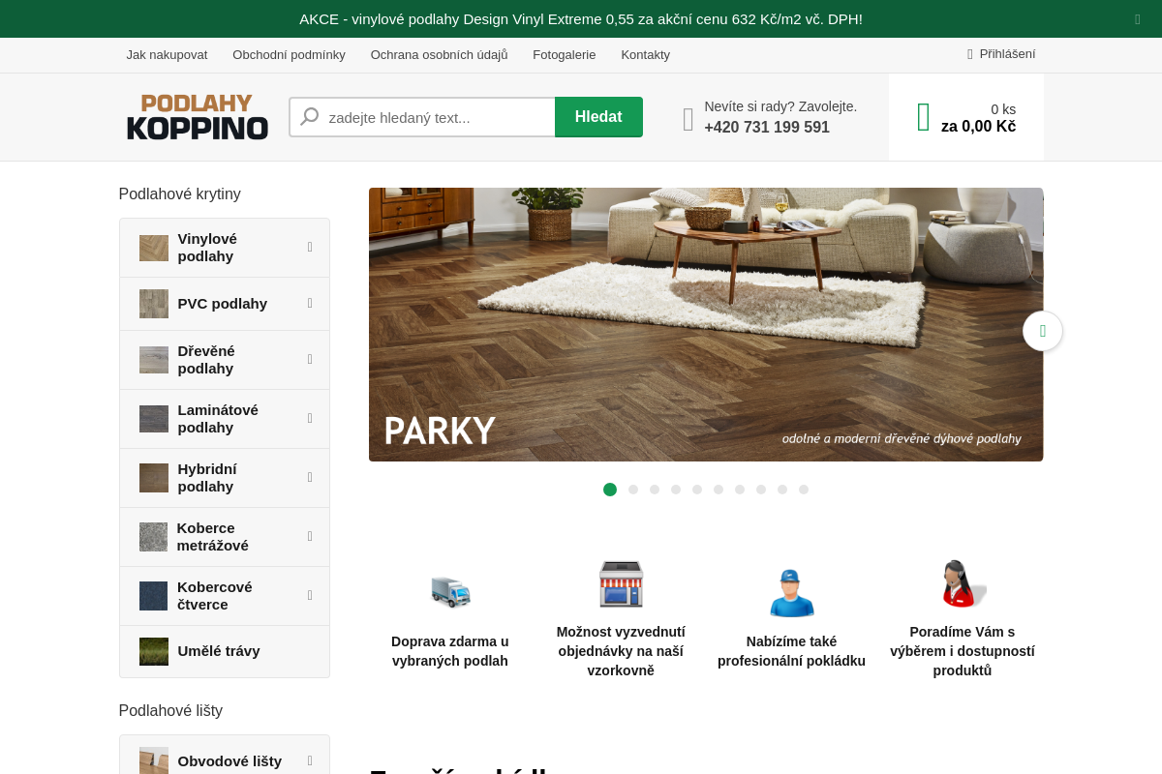This screenshot has height=774, width=1162.
Task: Select the support person icon above 'Poradíme Vám'
Action: 962,583
